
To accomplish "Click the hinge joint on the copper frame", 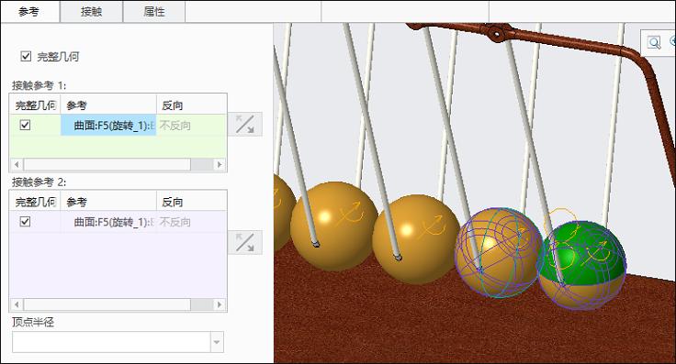I will point(497,33).
